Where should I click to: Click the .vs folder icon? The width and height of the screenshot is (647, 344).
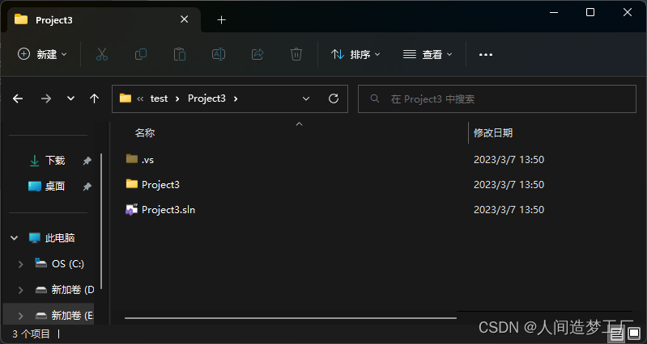click(x=132, y=159)
